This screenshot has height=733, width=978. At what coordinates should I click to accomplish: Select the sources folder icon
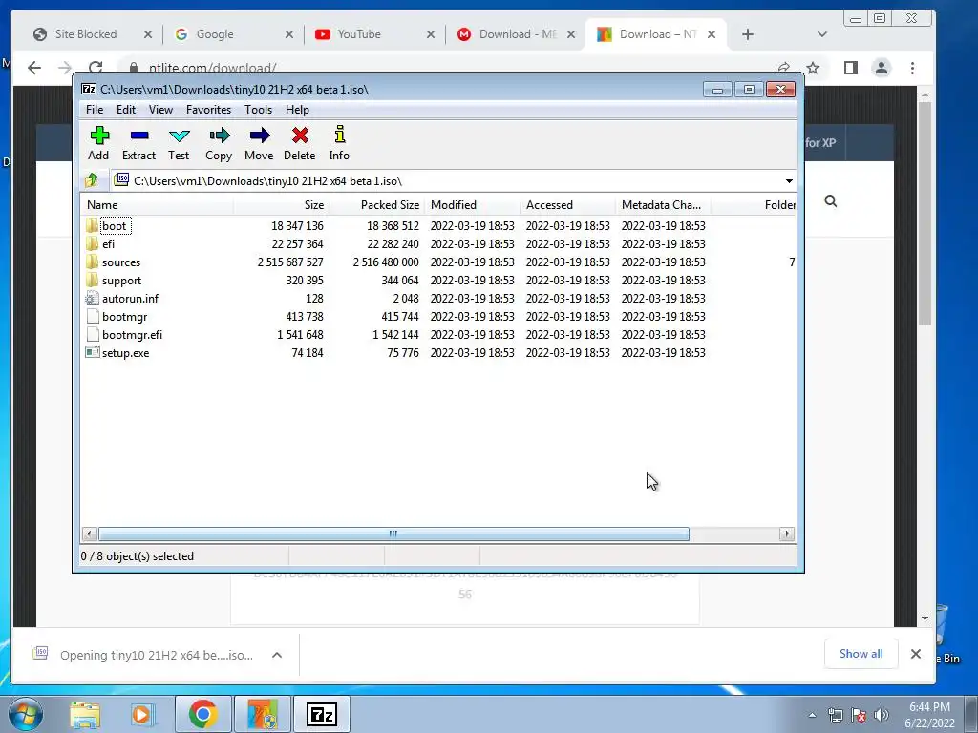[93, 262]
